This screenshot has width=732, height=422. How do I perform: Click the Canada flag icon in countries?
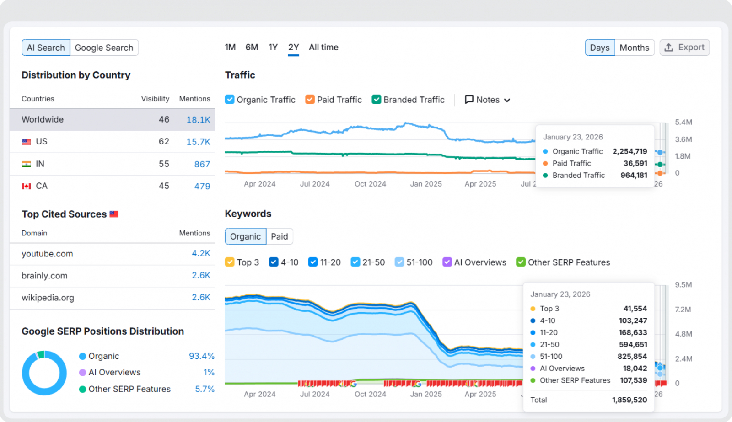[x=27, y=186]
